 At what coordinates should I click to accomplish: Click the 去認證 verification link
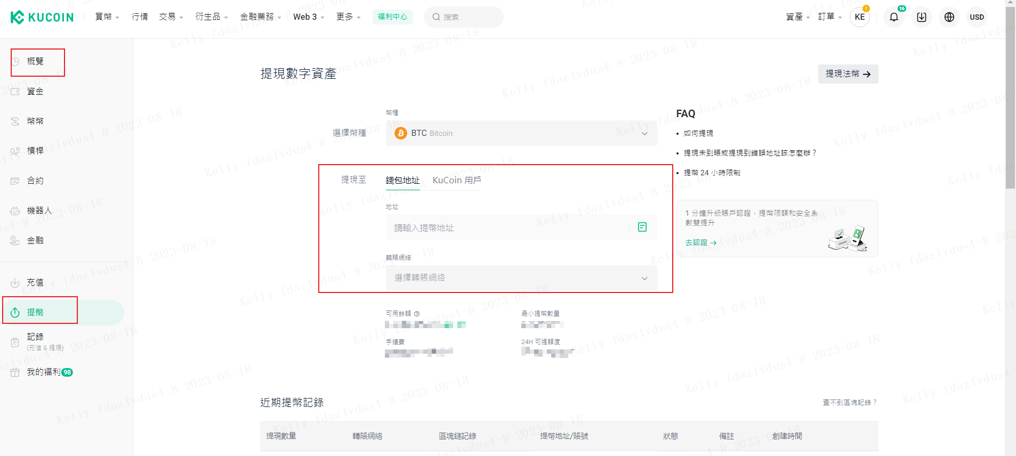point(700,242)
